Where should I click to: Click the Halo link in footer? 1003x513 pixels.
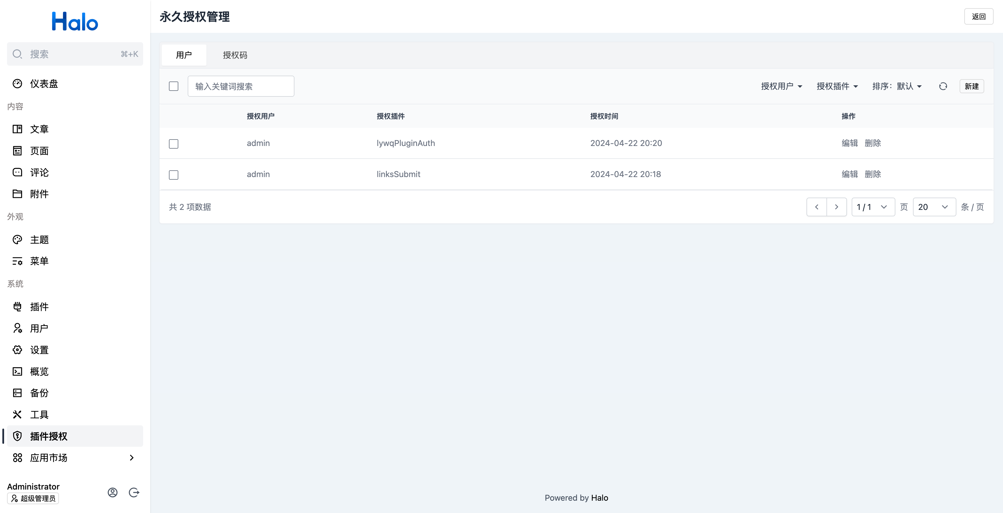click(x=599, y=498)
